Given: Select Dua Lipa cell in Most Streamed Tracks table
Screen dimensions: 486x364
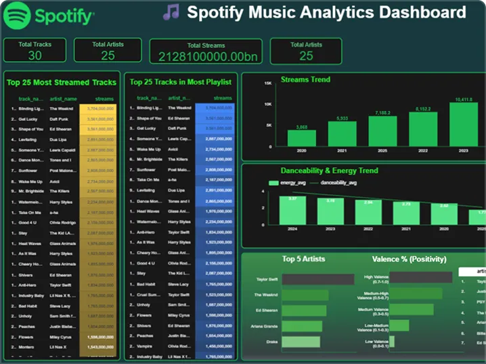Looking at the screenshot, I should (58, 140).
